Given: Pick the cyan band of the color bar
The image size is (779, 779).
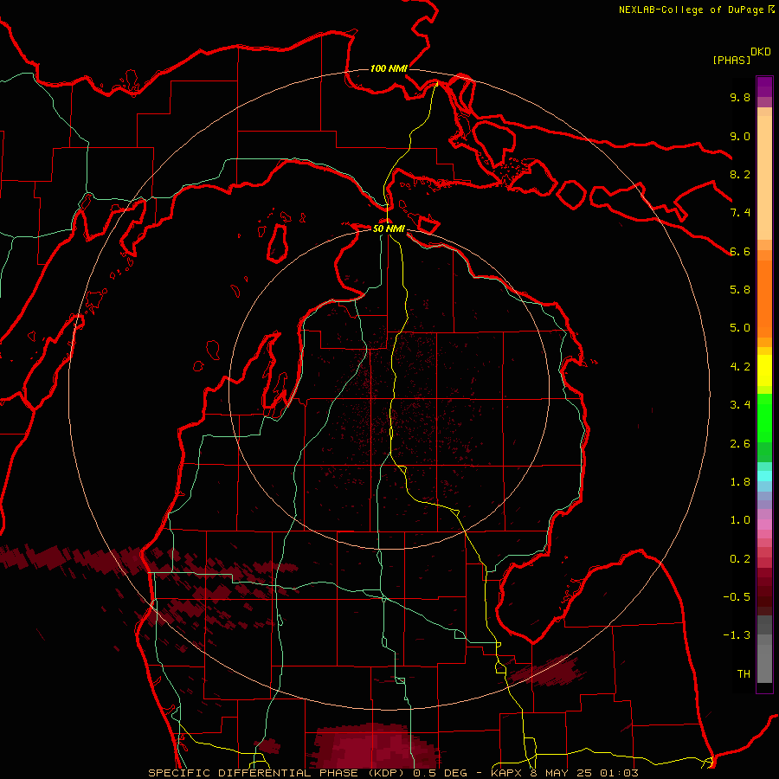Looking at the screenshot, I should tap(764, 475).
